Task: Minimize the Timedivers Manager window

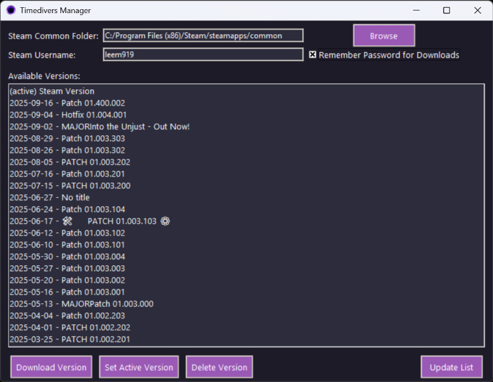Action: click(x=416, y=11)
